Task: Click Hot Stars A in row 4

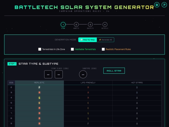Action: (x=137, y=98)
